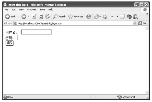Click the 用户名 username text field
The image size is (152, 102).
click(x=36, y=32)
